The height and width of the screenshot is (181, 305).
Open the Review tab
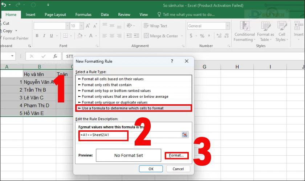124,14
